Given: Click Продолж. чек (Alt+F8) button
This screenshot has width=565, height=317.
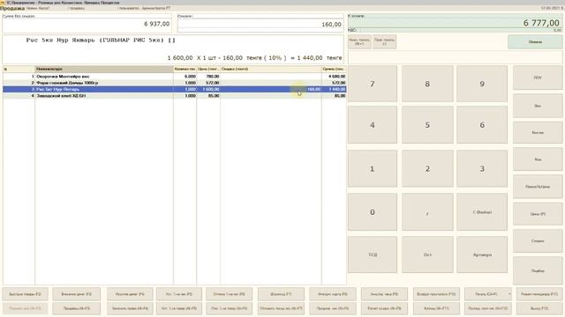Looking at the screenshot, I should 332,308.
